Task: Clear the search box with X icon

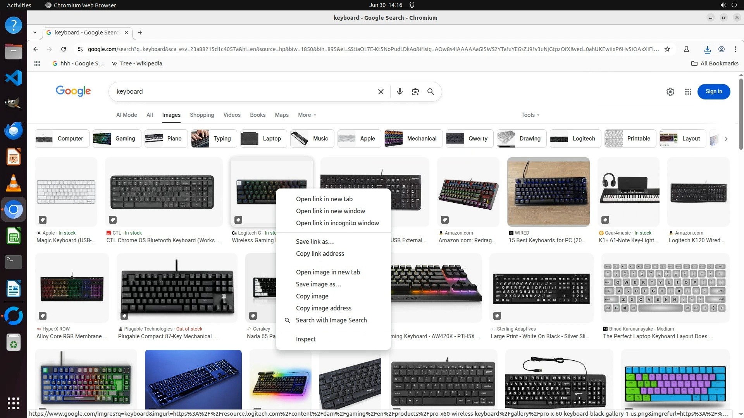Action: (381, 92)
